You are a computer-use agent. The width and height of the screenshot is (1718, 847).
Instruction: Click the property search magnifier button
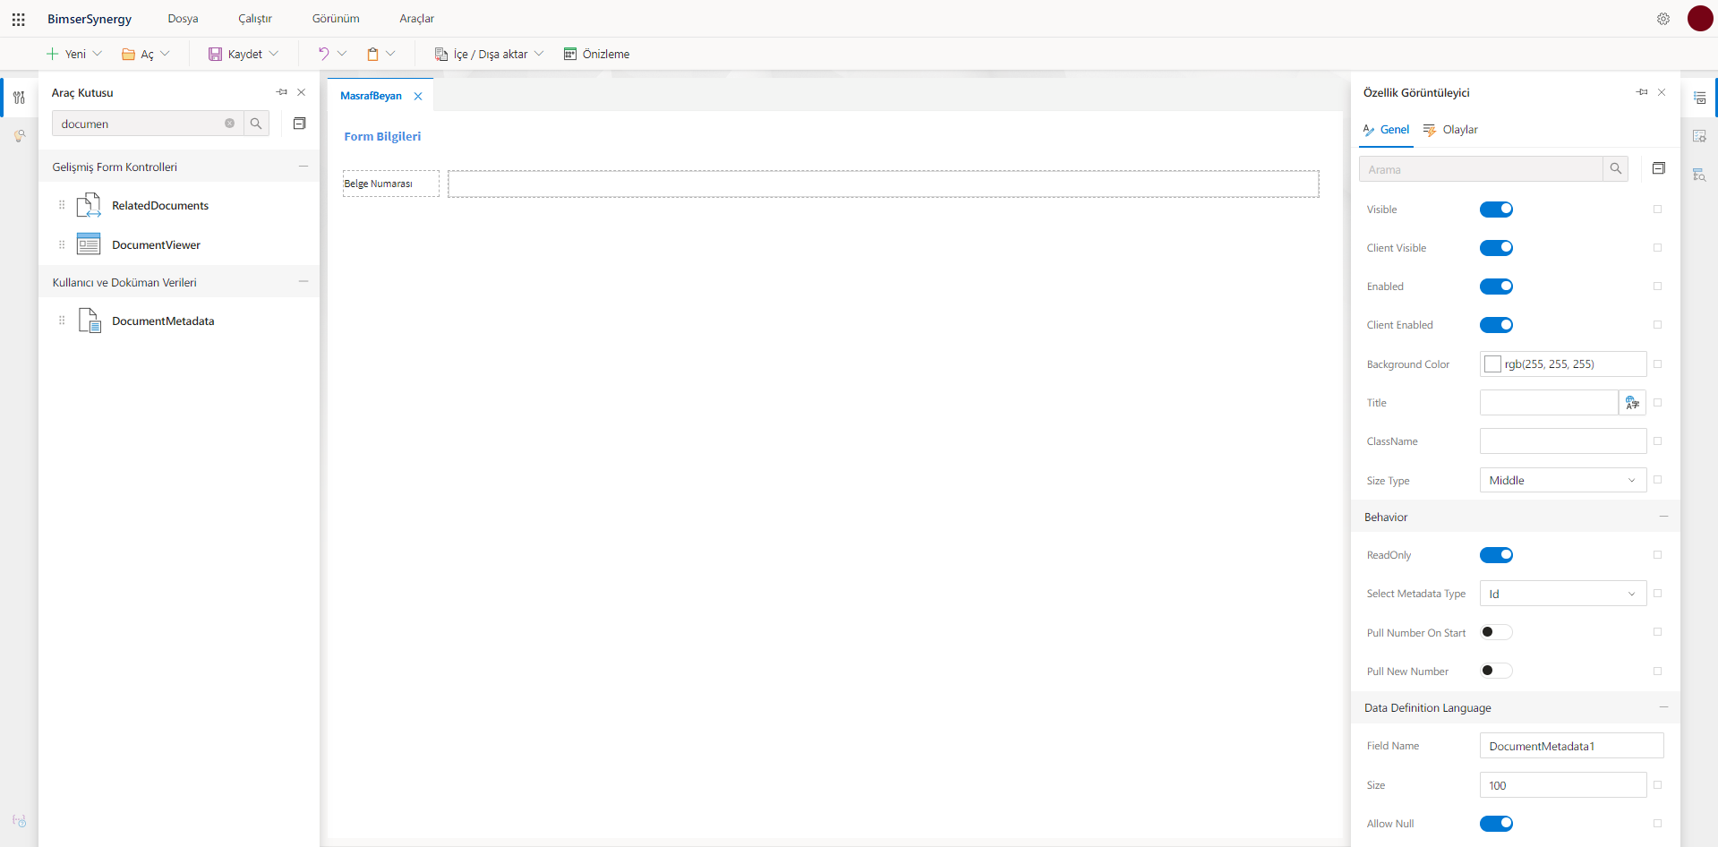[1616, 169]
